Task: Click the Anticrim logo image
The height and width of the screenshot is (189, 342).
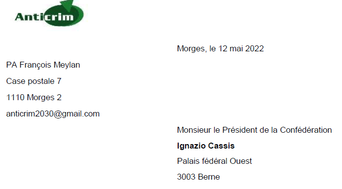Action: 49,13
